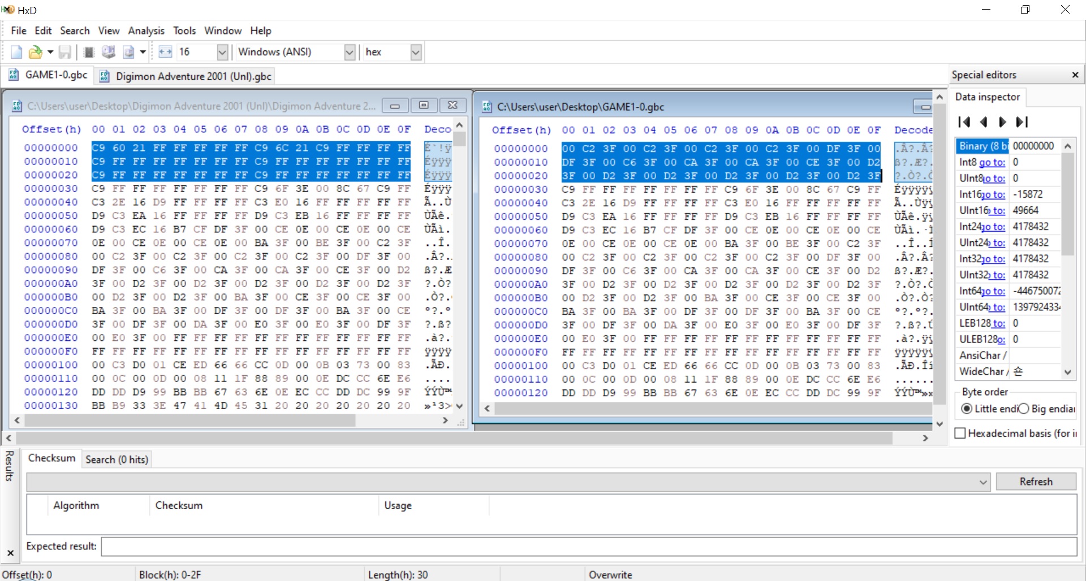Maximize the Digimon Adventure child window

point(424,106)
